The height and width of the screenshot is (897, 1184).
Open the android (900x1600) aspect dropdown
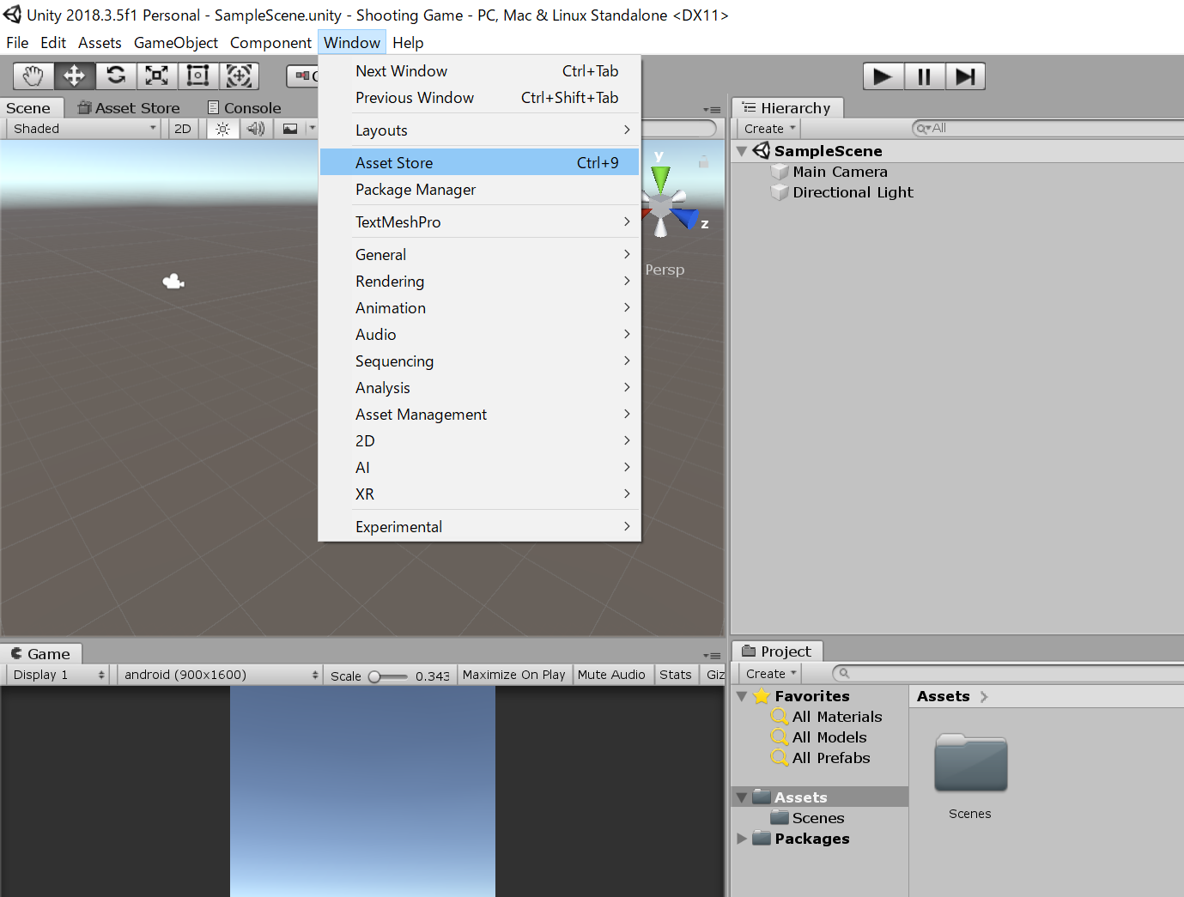(x=220, y=675)
